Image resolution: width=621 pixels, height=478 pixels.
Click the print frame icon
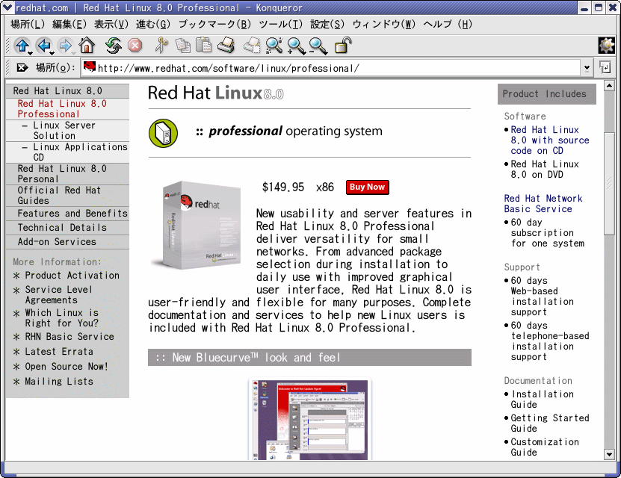(252, 46)
